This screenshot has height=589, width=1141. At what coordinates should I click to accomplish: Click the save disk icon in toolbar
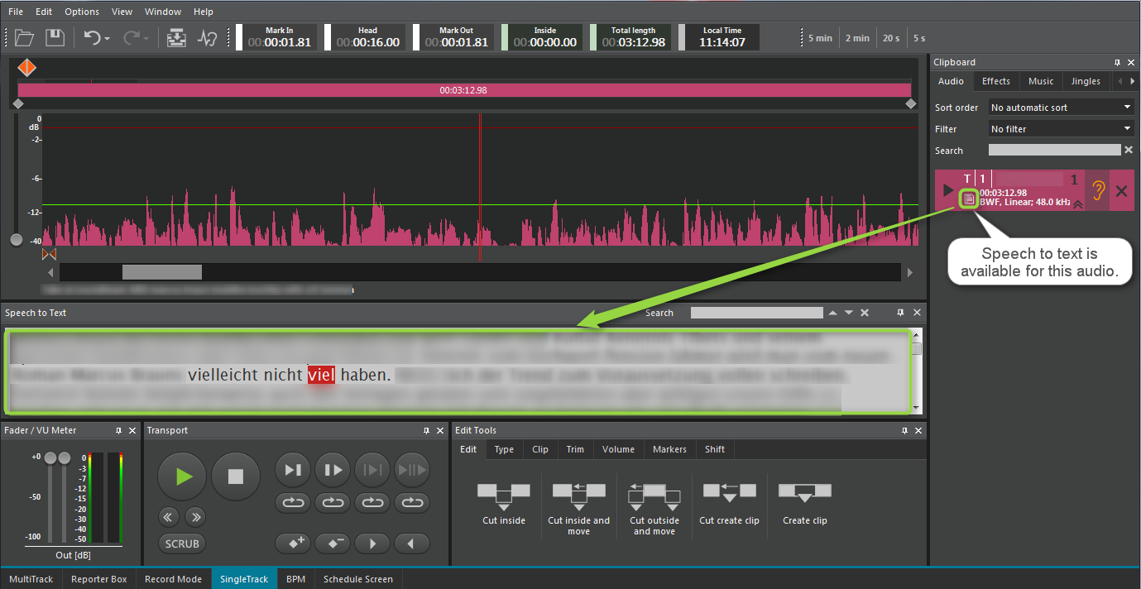55,37
